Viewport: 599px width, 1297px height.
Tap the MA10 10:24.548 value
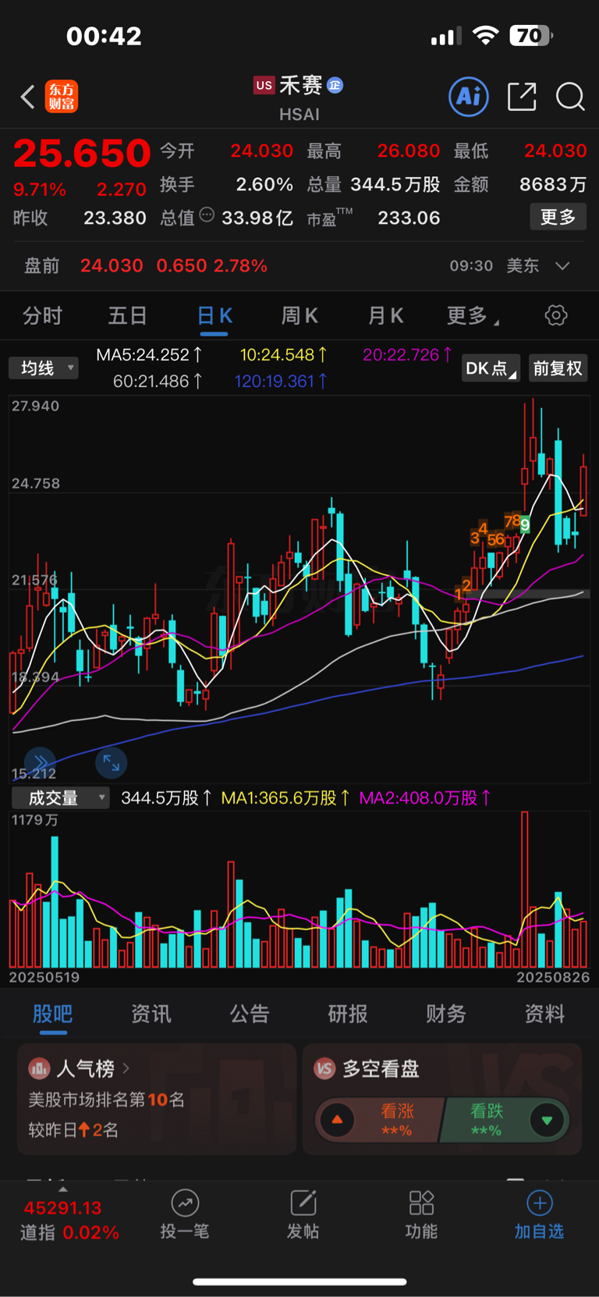[x=283, y=355]
